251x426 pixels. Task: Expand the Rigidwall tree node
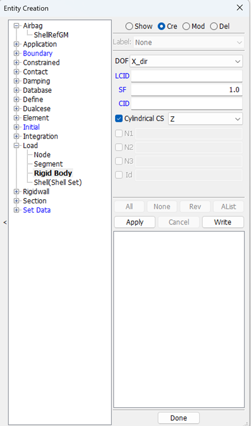point(16,192)
